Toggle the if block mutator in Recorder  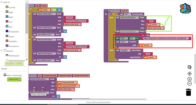(x=111, y=14)
